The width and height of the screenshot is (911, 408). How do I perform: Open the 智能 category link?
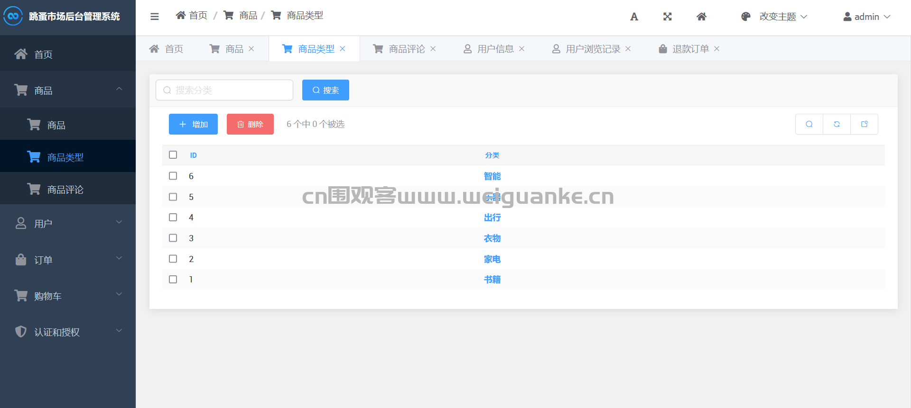tap(492, 176)
